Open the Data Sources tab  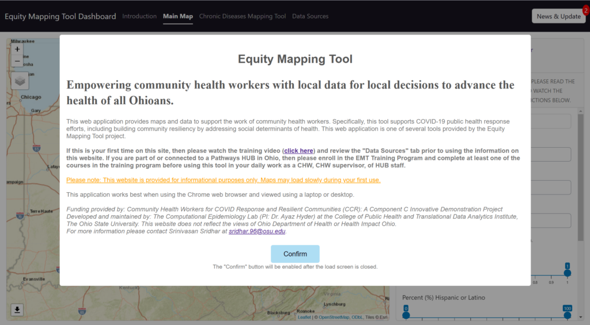tap(310, 16)
